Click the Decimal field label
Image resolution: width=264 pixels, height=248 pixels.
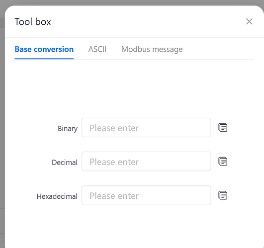pyautogui.click(x=65, y=163)
